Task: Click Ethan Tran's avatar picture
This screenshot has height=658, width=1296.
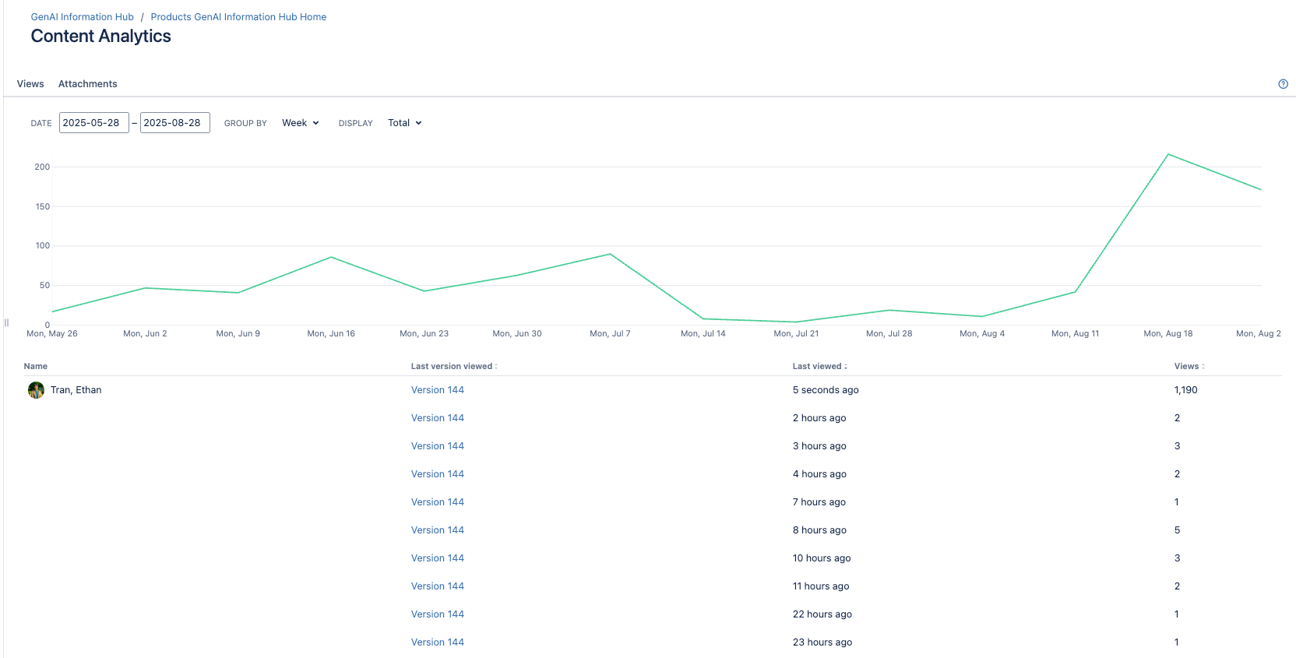Action: pyautogui.click(x=36, y=390)
